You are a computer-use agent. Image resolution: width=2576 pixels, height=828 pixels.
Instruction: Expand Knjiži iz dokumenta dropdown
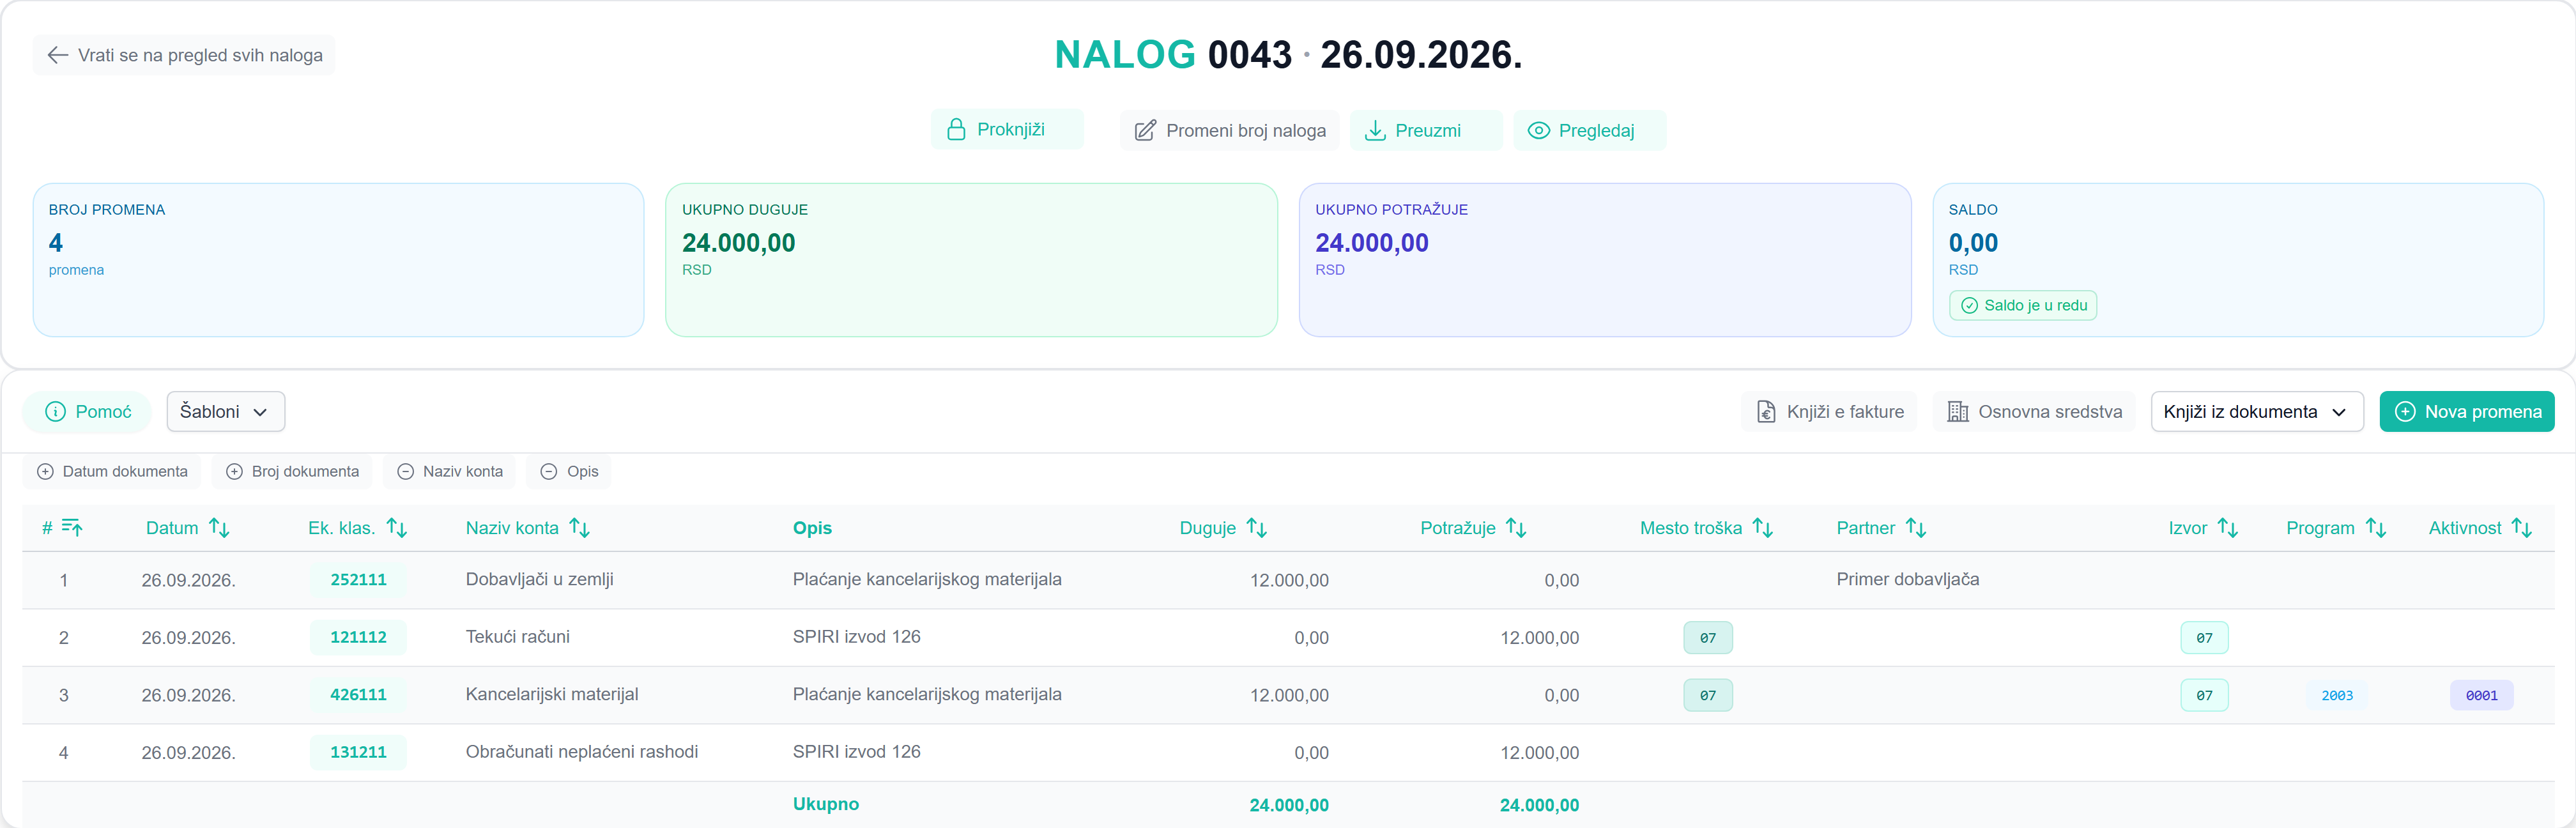click(2257, 412)
